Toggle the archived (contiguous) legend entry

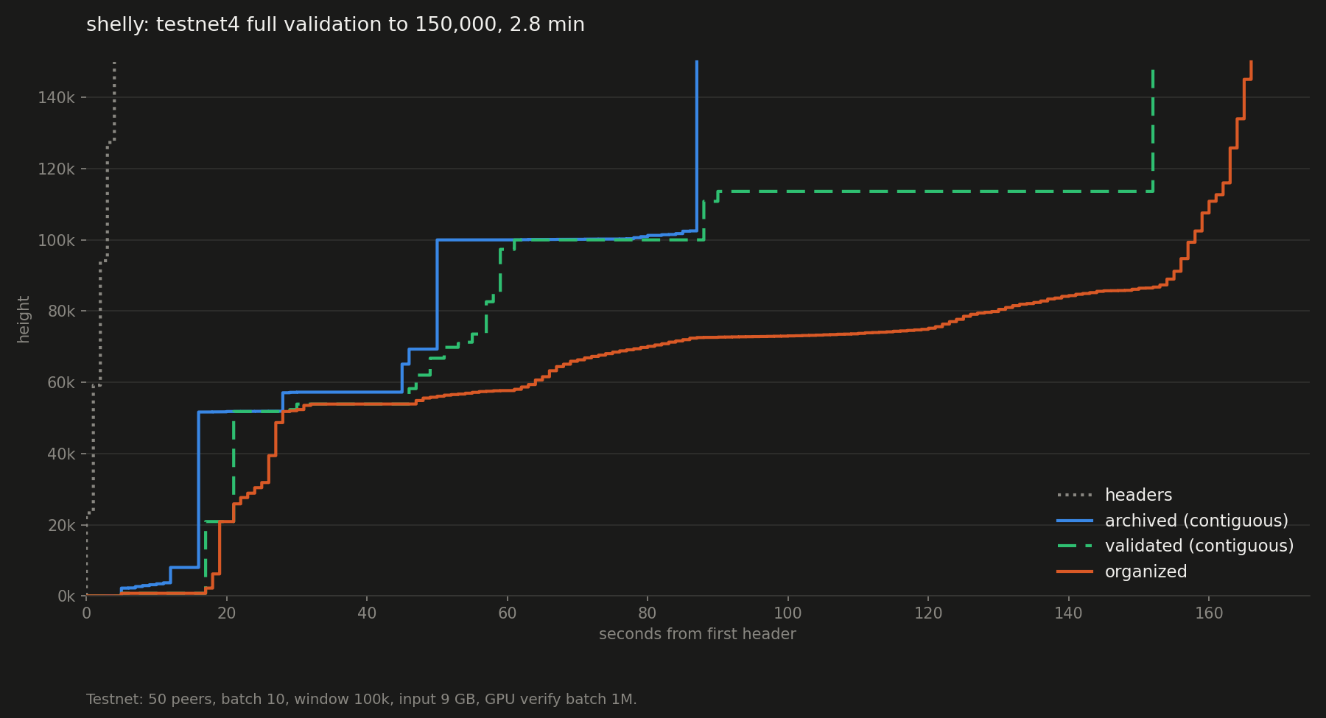click(x=1172, y=521)
